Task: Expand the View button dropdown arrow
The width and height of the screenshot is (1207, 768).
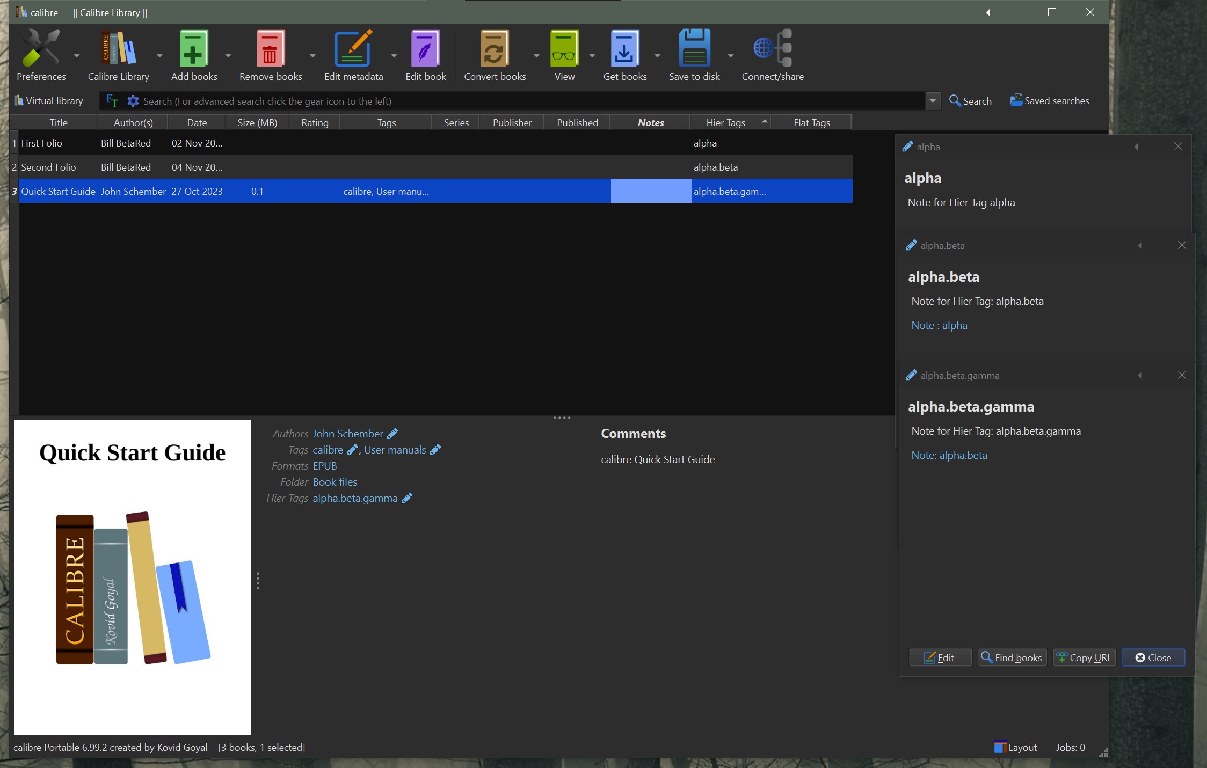Action: click(x=592, y=56)
